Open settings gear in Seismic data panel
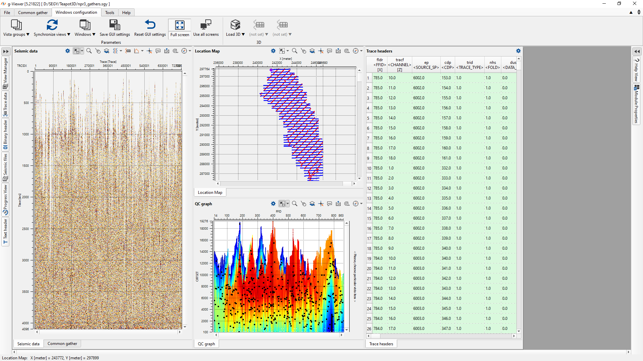Image resolution: width=643 pixels, height=361 pixels. (x=68, y=51)
